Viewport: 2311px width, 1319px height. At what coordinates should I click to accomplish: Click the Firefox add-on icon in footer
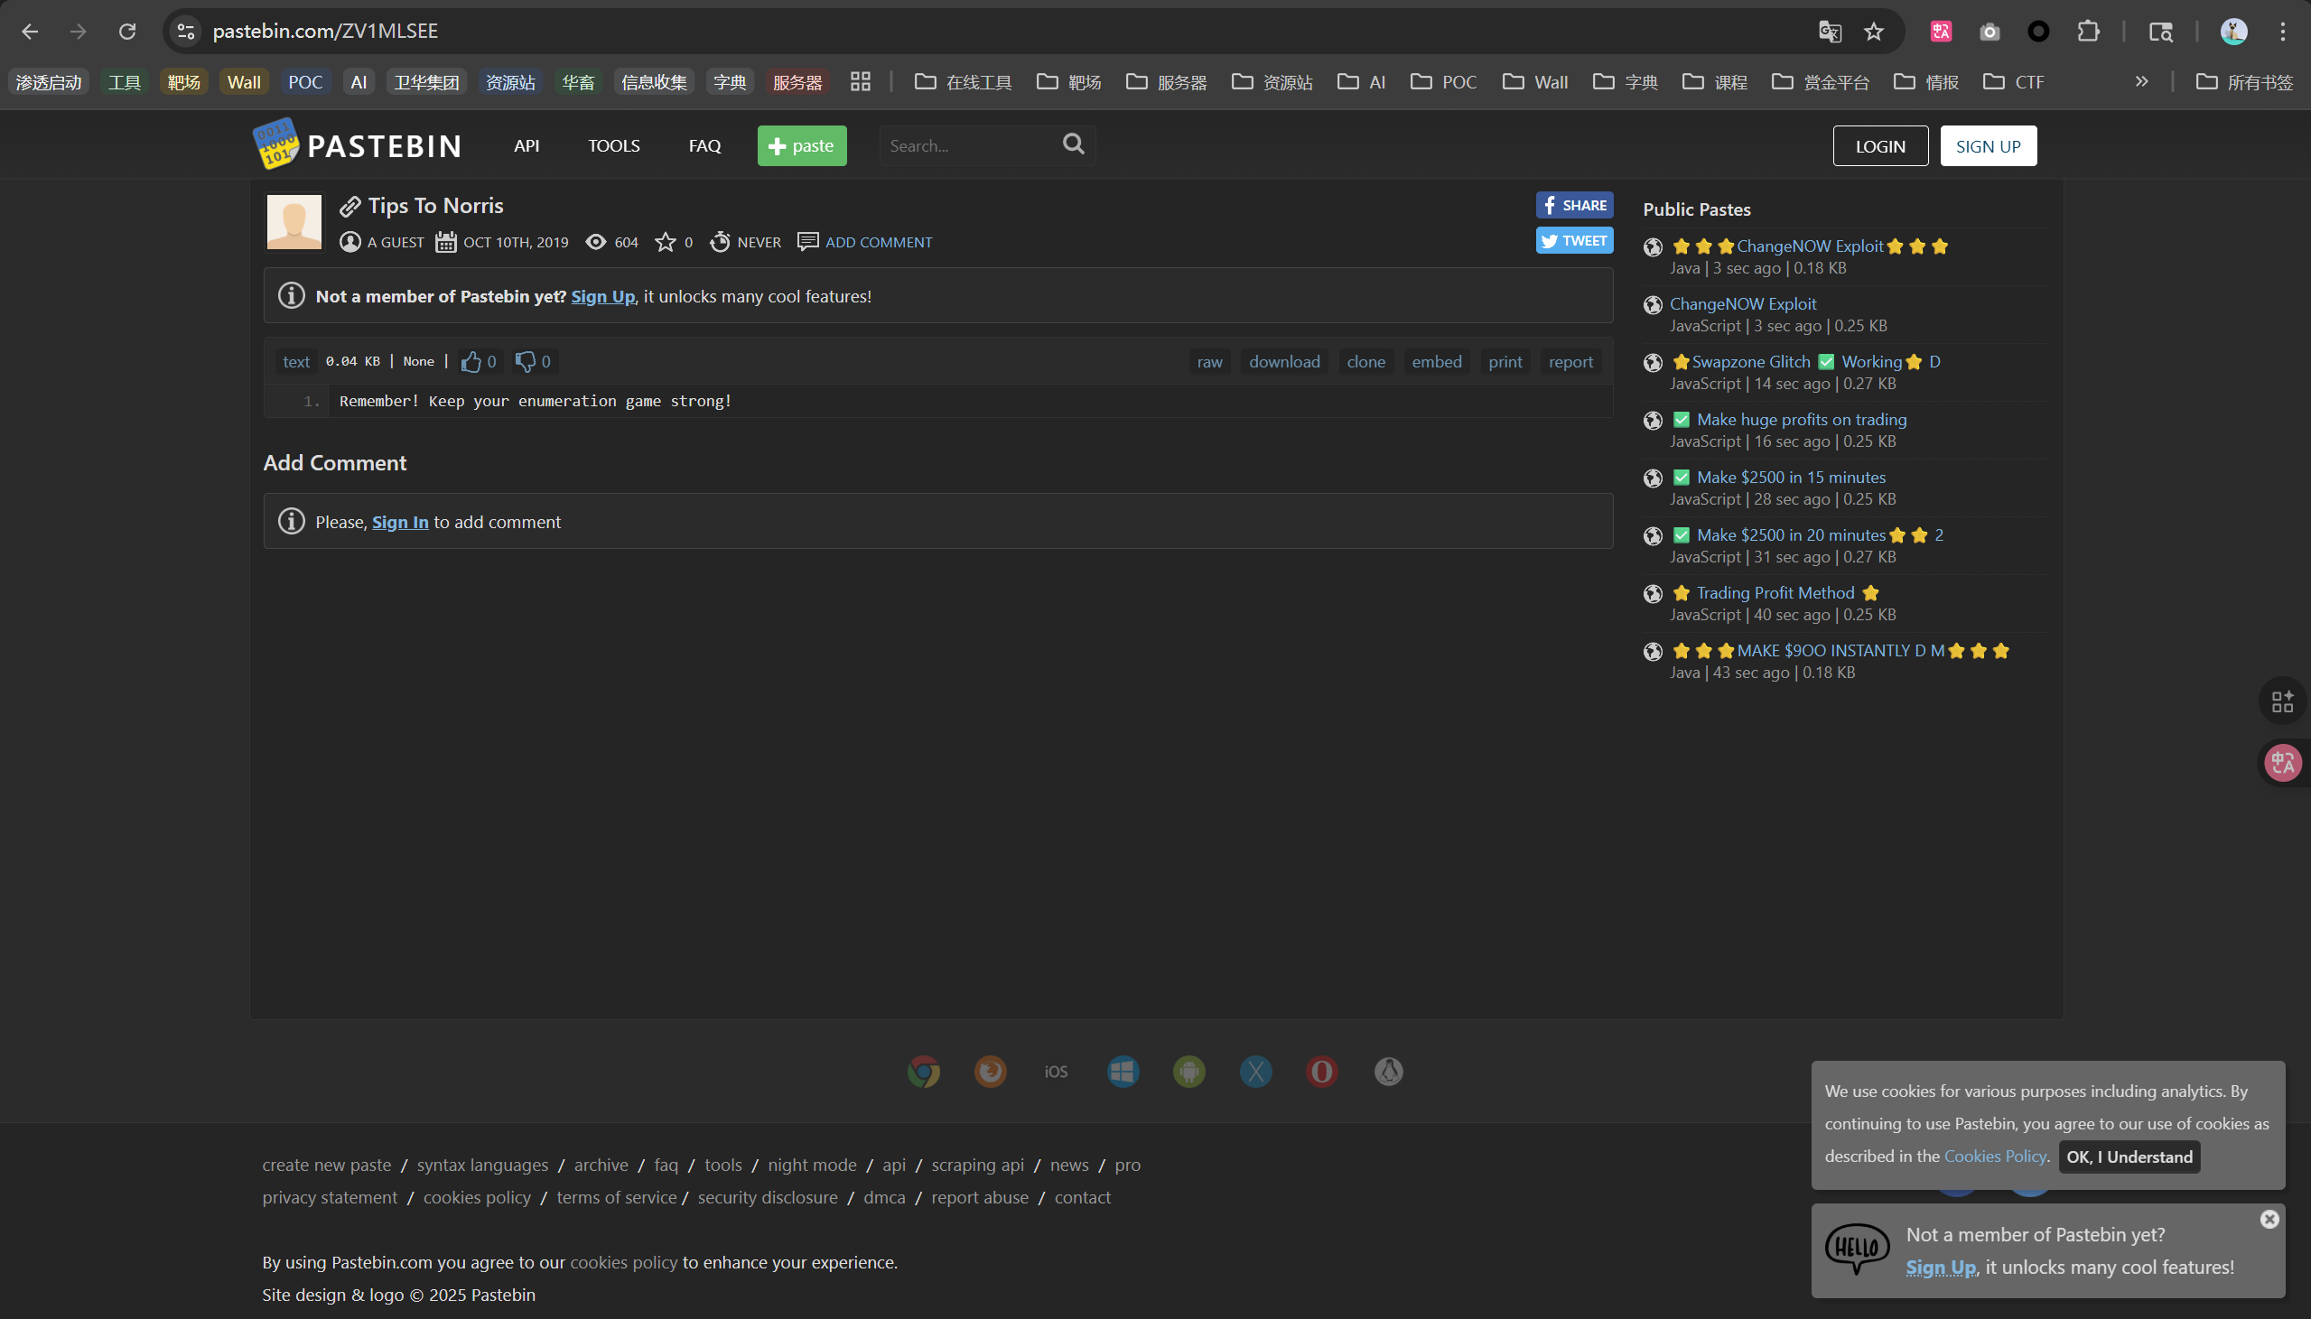coord(989,1072)
